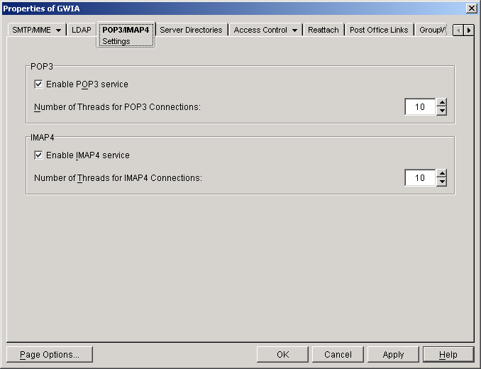Click the Number of Threads for IMAP4 Connections label
The height and width of the screenshot is (369, 481).
[118, 178]
